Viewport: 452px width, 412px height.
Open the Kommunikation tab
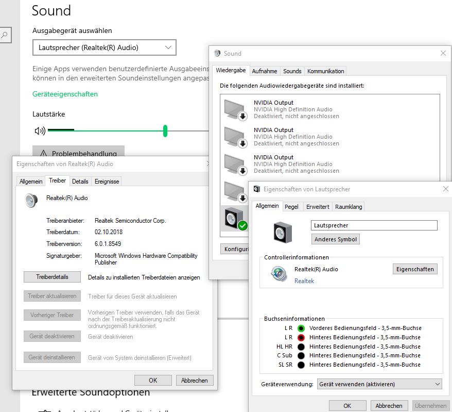pyautogui.click(x=325, y=71)
